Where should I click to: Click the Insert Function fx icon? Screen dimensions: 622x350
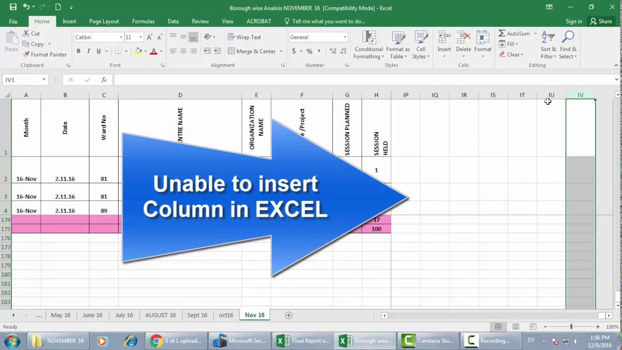(x=104, y=80)
